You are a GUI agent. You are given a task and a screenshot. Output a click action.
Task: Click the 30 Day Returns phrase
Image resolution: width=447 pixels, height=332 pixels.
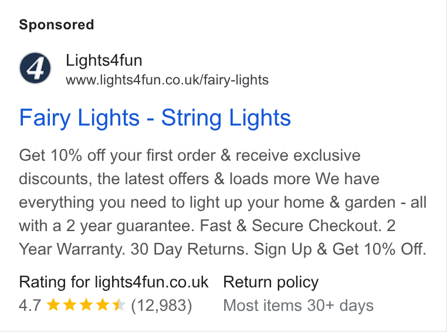point(189,249)
